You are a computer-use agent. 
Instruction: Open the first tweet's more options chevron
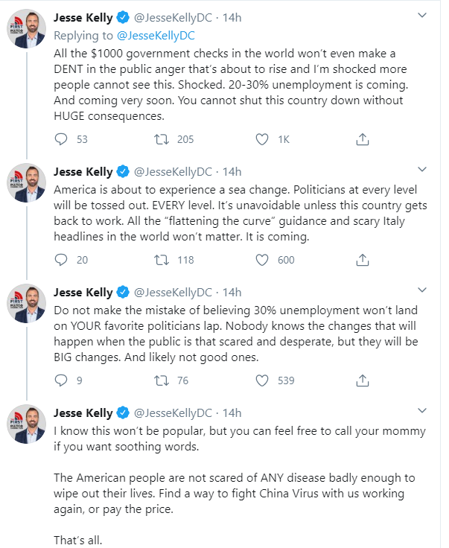click(x=422, y=18)
